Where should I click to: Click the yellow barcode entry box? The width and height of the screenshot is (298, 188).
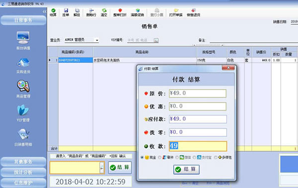[x=74, y=168]
